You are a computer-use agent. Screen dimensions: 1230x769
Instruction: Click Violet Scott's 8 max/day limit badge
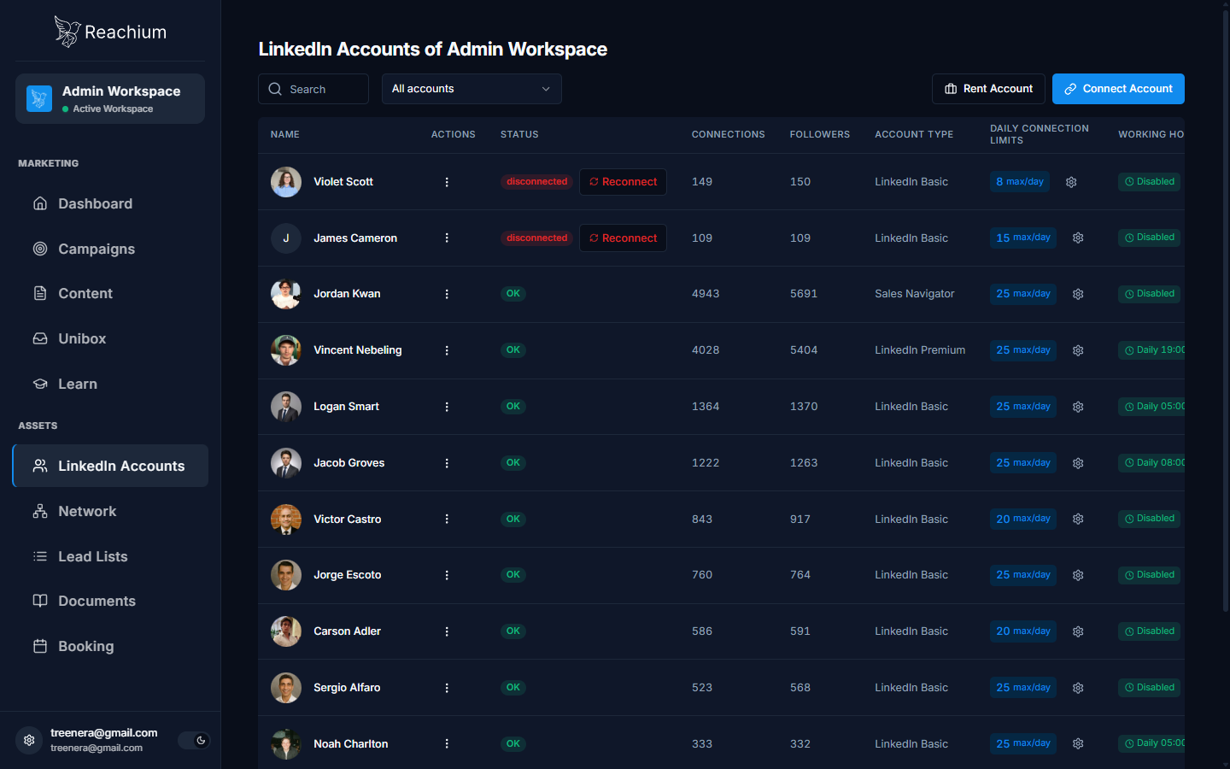point(1020,182)
